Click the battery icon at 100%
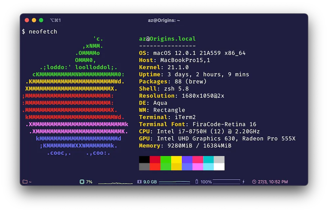Screen dimensions: 328x212 (196, 181)
